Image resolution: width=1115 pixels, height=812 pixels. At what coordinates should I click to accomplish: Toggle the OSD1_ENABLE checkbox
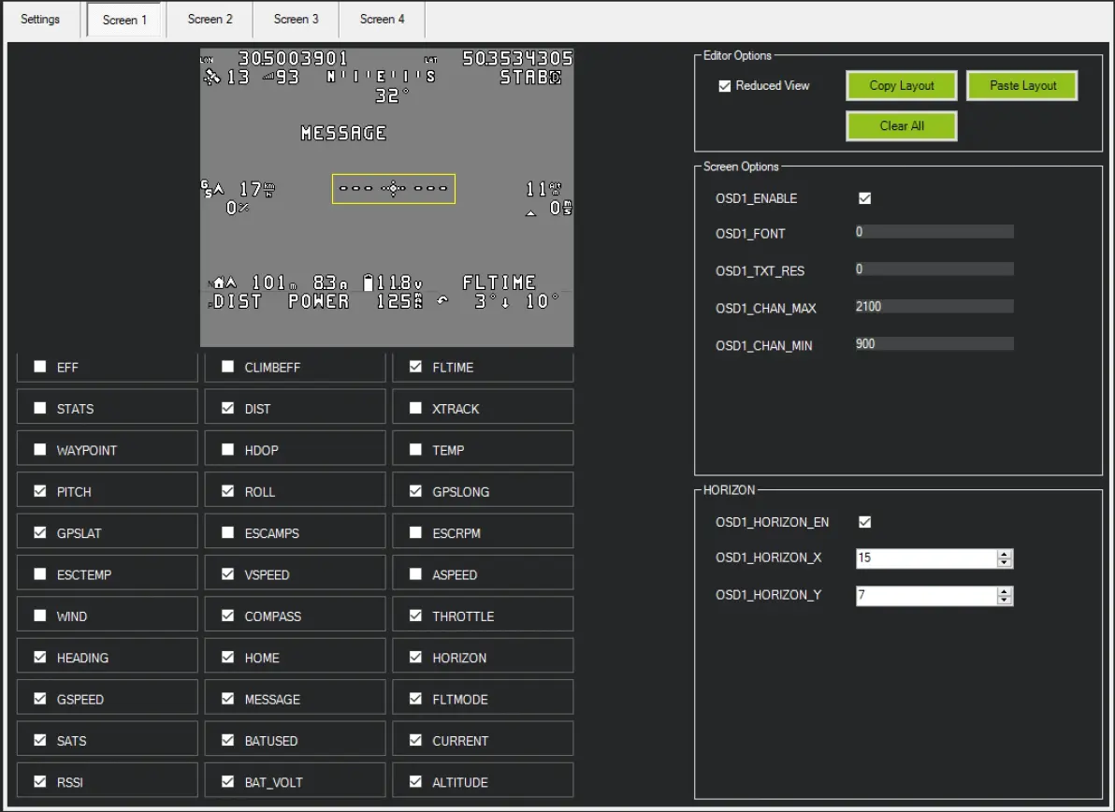864,198
